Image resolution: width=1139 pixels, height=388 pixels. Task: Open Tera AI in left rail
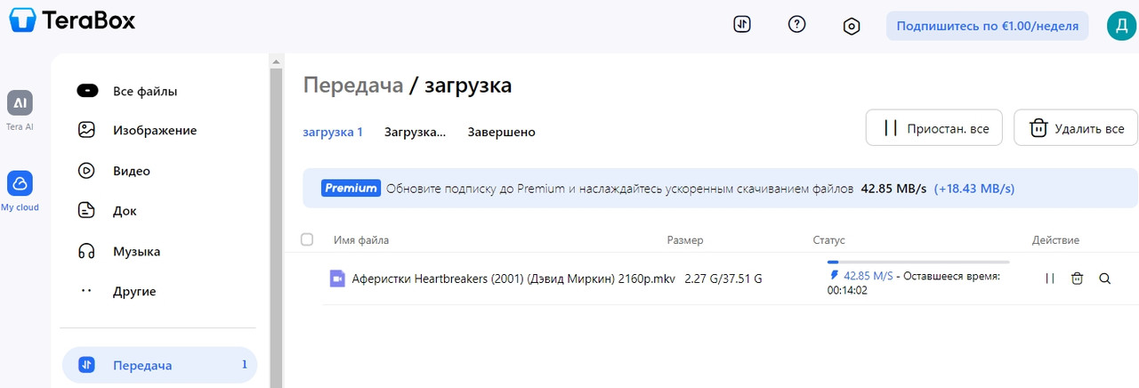point(20,111)
